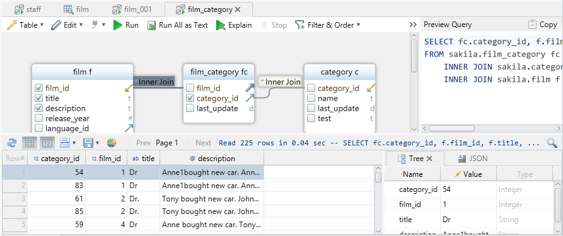563x236 pixels.
Task: Toggle the numeric record view icon
Action: (x=47, y=143)
